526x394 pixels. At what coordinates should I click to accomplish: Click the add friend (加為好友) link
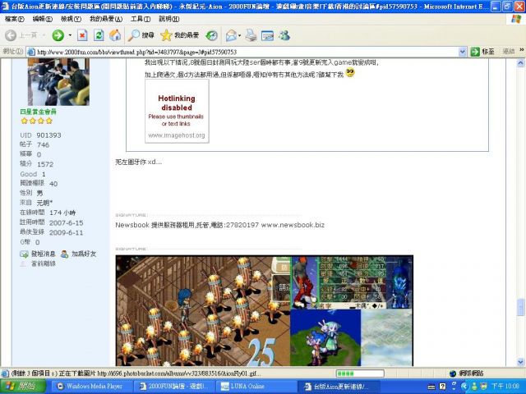click(84, 254)
